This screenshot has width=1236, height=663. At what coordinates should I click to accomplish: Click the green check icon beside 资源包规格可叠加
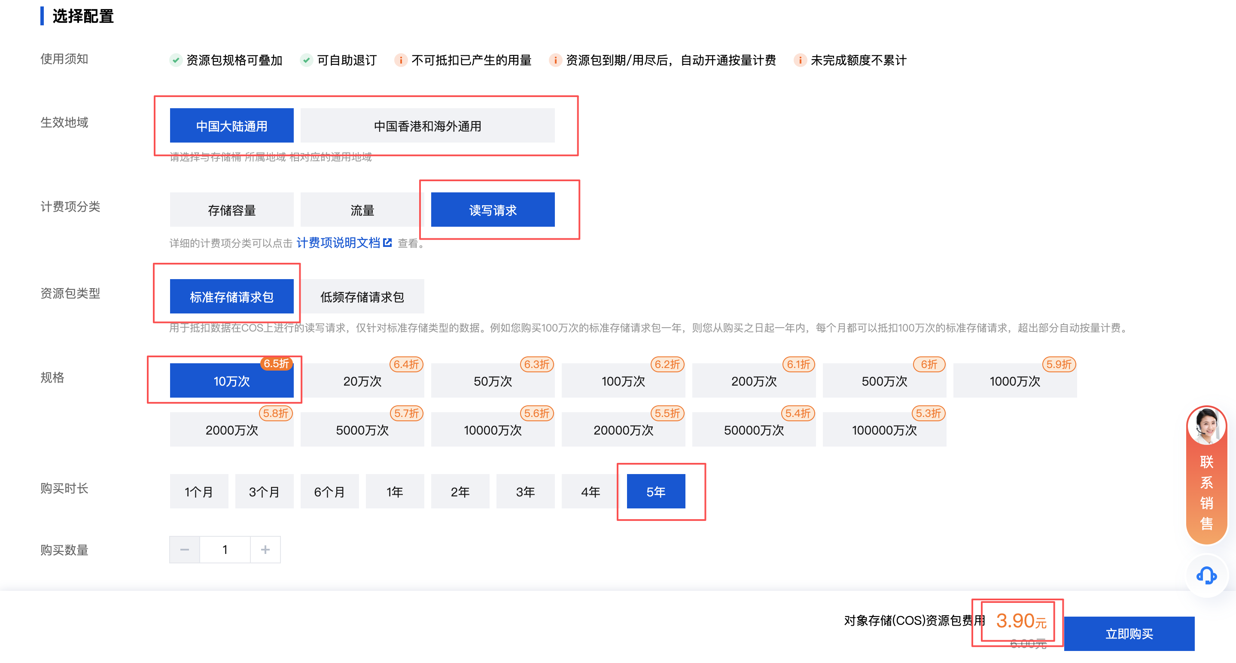point(176,60)
